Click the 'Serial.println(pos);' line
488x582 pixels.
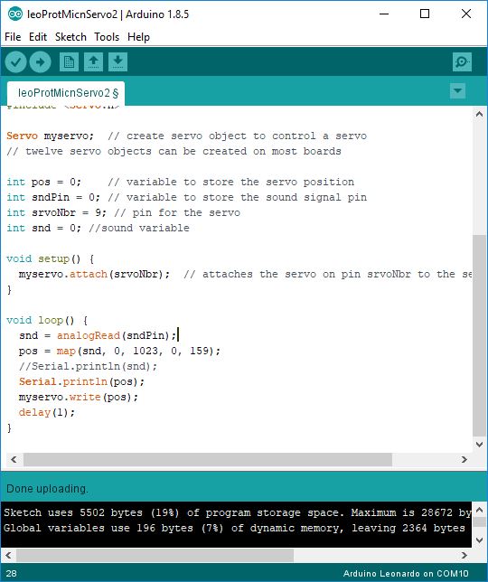pyautogui.click(x=81, y=382)
